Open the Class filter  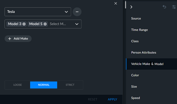pyautogui.click(x=152, y=41)
